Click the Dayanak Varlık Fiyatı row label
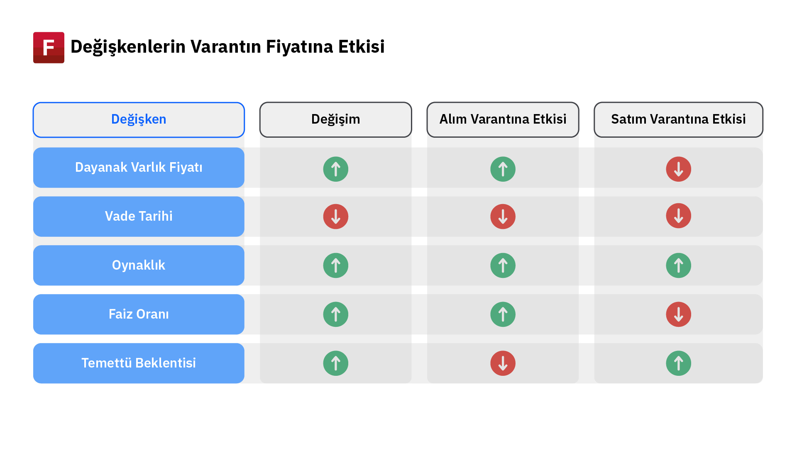 tap(139, 168)
